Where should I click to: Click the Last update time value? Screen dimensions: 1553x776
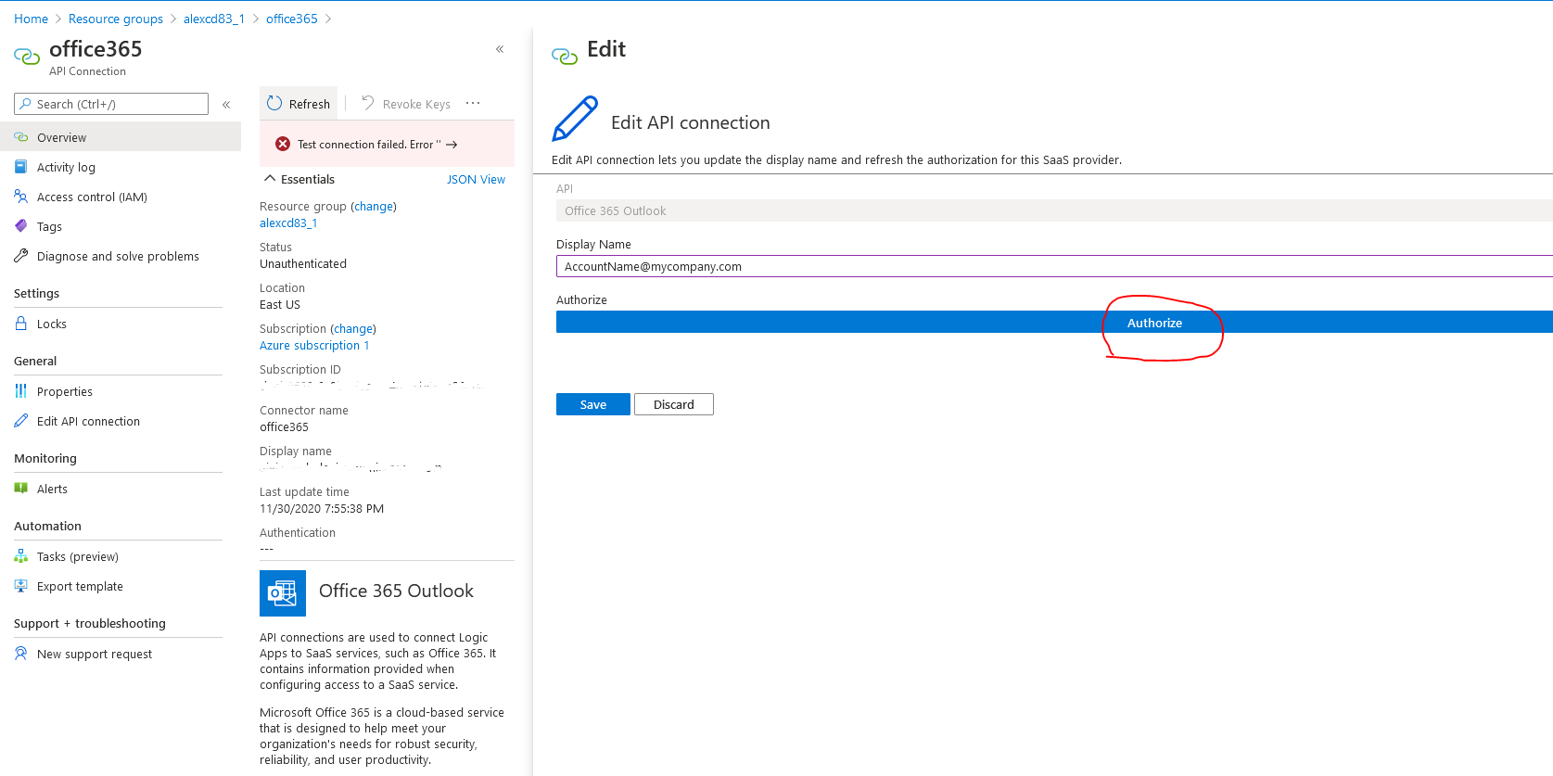[x=322, y=508]
